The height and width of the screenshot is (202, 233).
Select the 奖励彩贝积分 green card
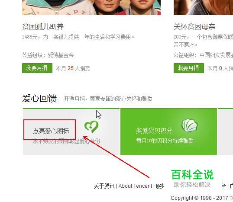click(168, 131)
